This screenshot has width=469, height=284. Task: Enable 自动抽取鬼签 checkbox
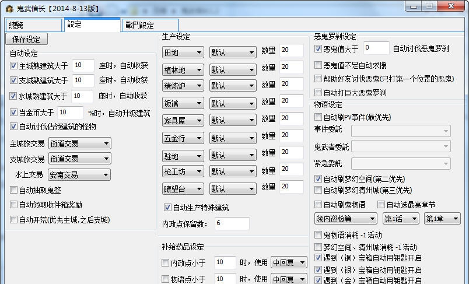[13, 190]
